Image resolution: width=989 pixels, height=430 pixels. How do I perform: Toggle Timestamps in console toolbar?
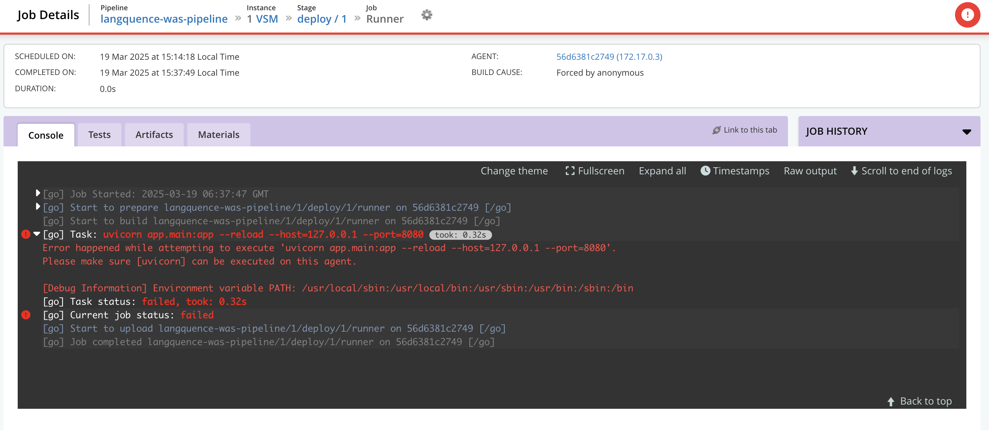pyautogui.click(x=741, y=171)
